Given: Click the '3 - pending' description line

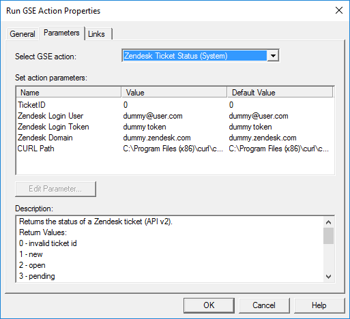Looking at the screenshot, I should click(37, 276).
